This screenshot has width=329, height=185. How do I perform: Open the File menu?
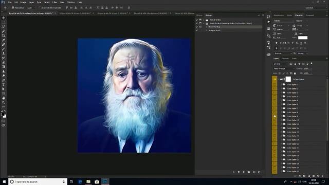click(x=10, y=2)
